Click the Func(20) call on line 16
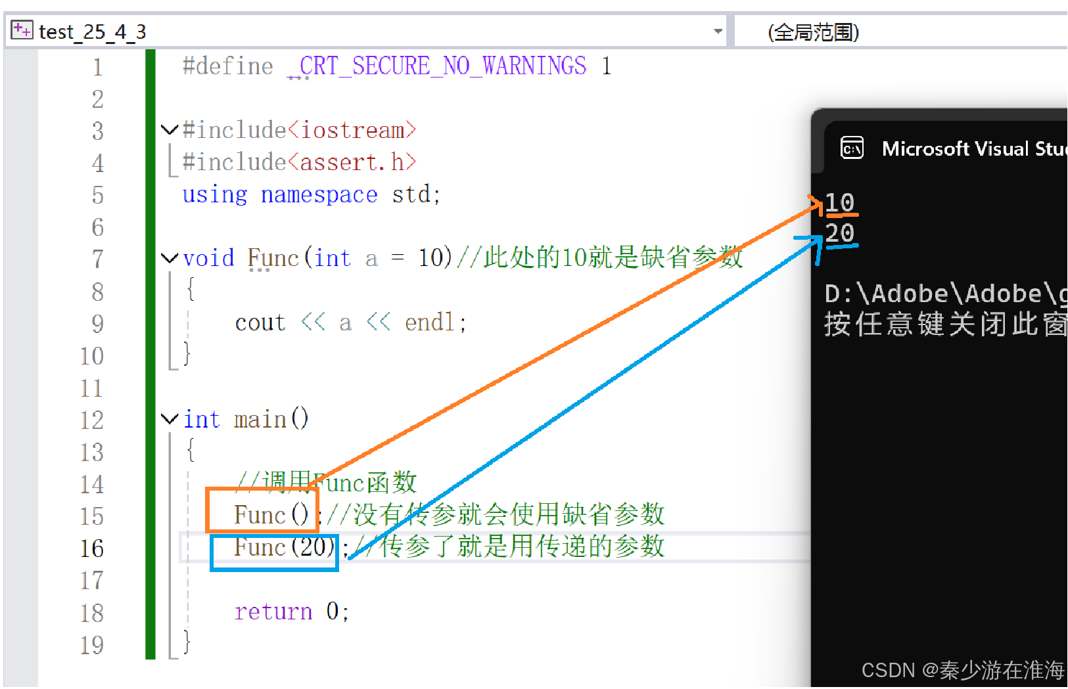1068x689 pixels. coord(285,547)
